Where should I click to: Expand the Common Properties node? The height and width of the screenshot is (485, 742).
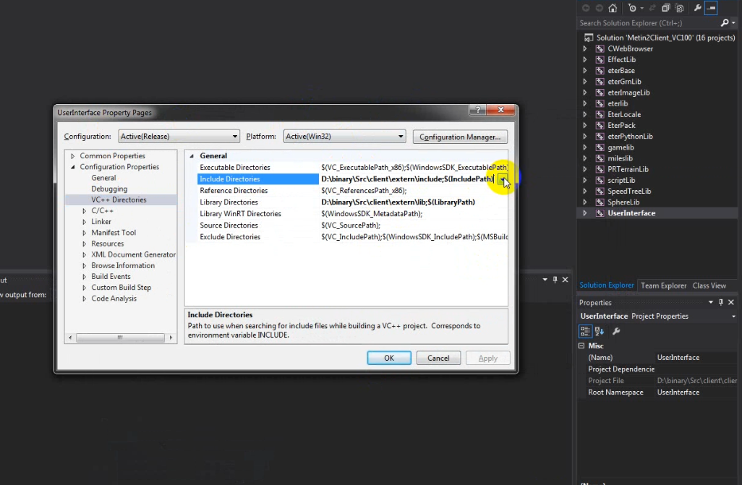point(72,155)
